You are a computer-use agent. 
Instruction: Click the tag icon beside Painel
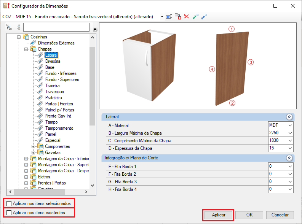pyautogui.click(x=40, y=134)
